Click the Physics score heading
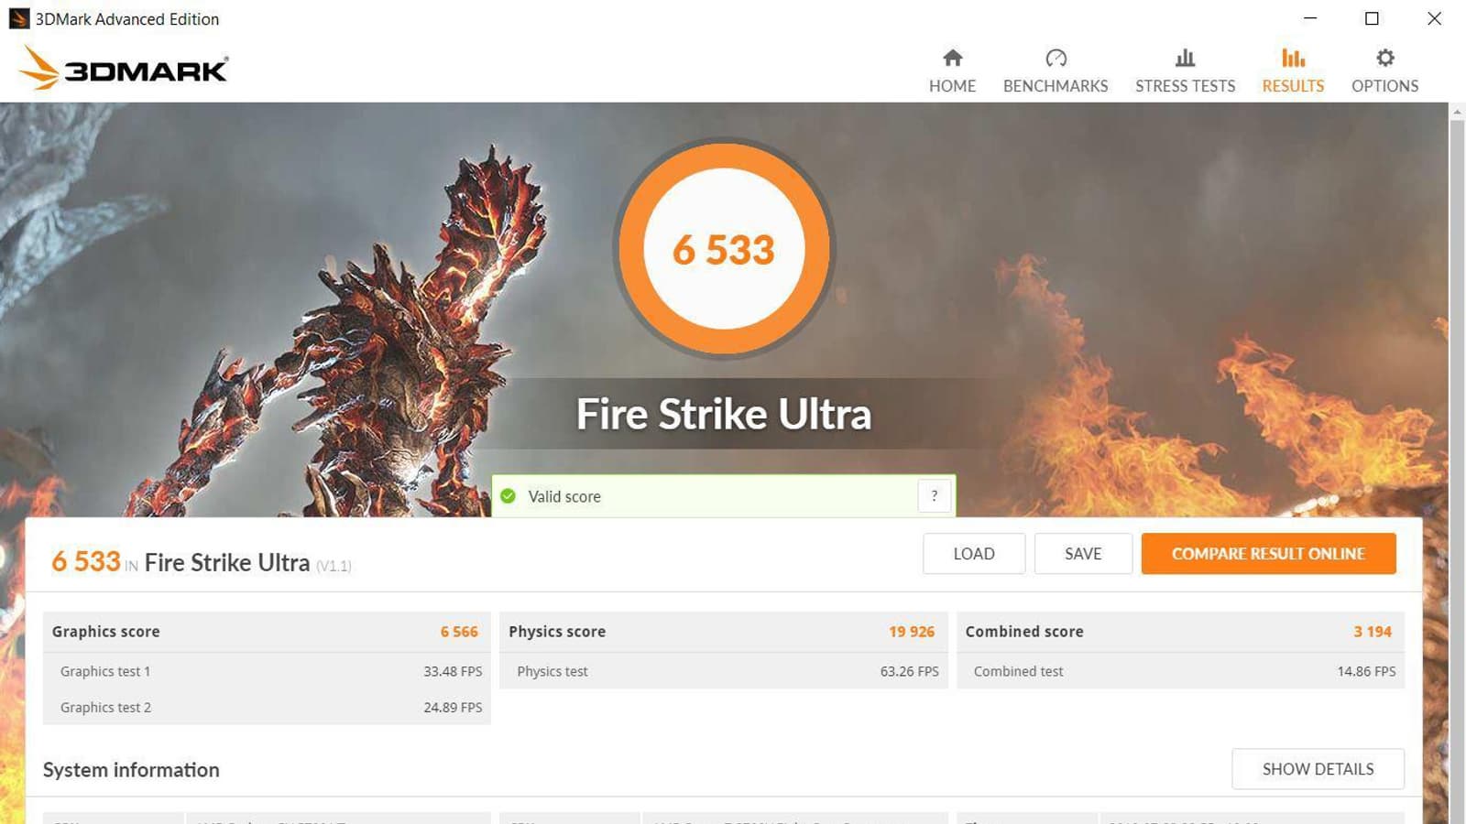This screenshot has width=1466, height=824. click(557, 632)
